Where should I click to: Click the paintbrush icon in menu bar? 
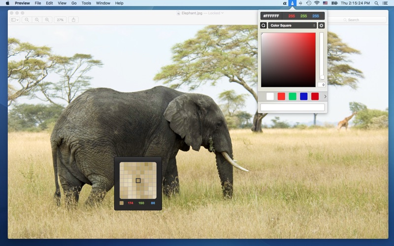coord(292,3)
